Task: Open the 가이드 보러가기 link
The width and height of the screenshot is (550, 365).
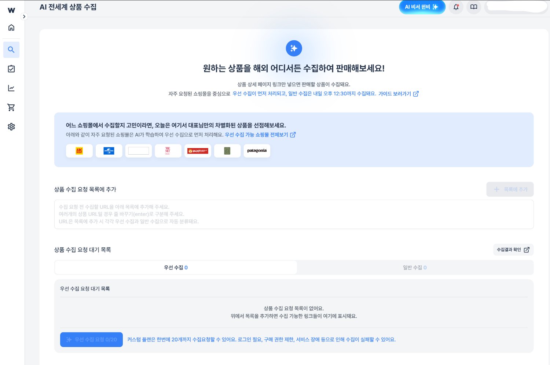Action: [398, 94]
